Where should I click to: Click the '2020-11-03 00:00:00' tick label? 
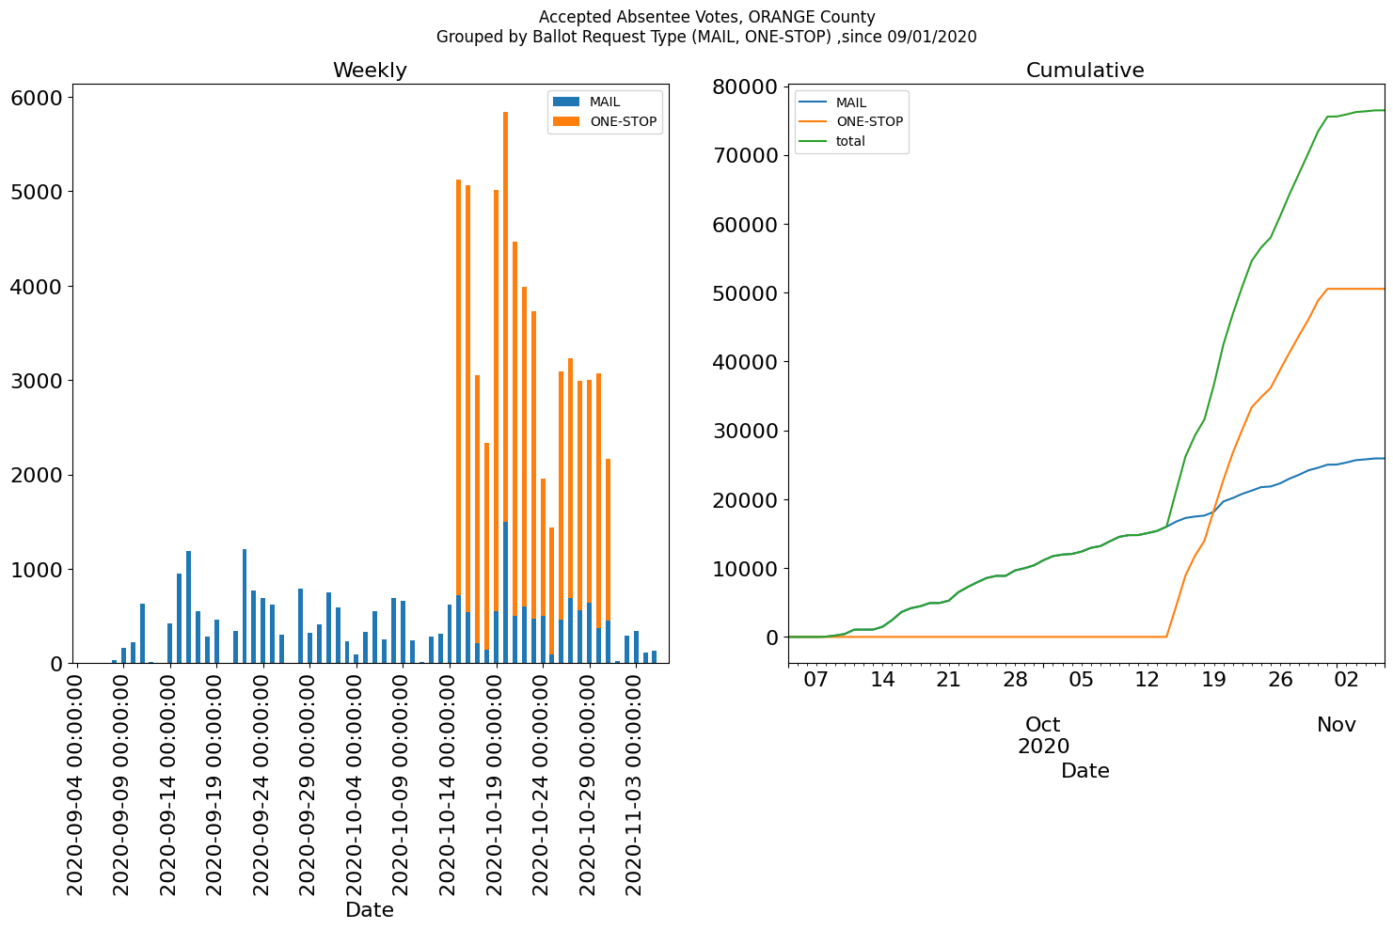[635, 785]
